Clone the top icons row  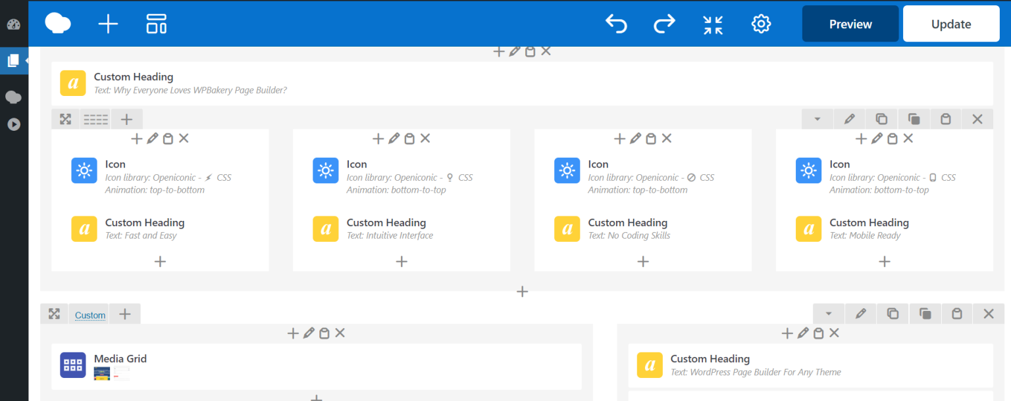[881, 119]
